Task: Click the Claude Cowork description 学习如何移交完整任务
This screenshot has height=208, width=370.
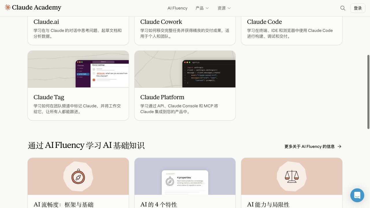Action: click(x=185, y=33)
